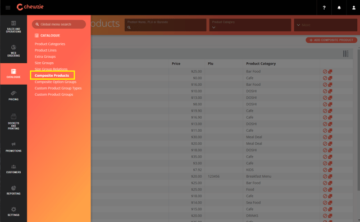
Task: Click disable icon for $7.92 KIDS row
Action: tap(325, 170)
